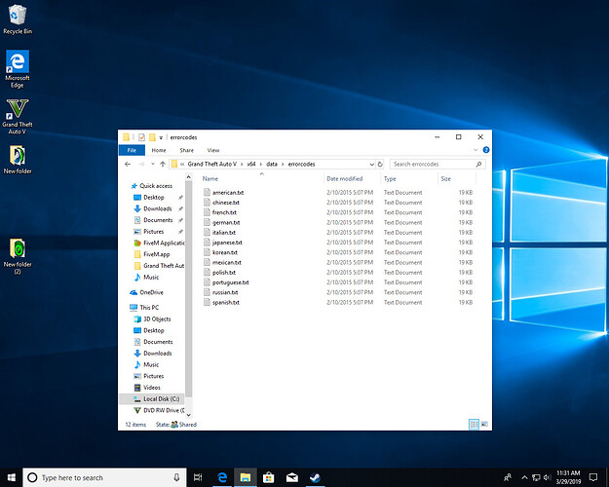This screenshot has width=609, height=487.
Task: Open dropdown arrow after data breadcrumb
Action: pos(283,165)
